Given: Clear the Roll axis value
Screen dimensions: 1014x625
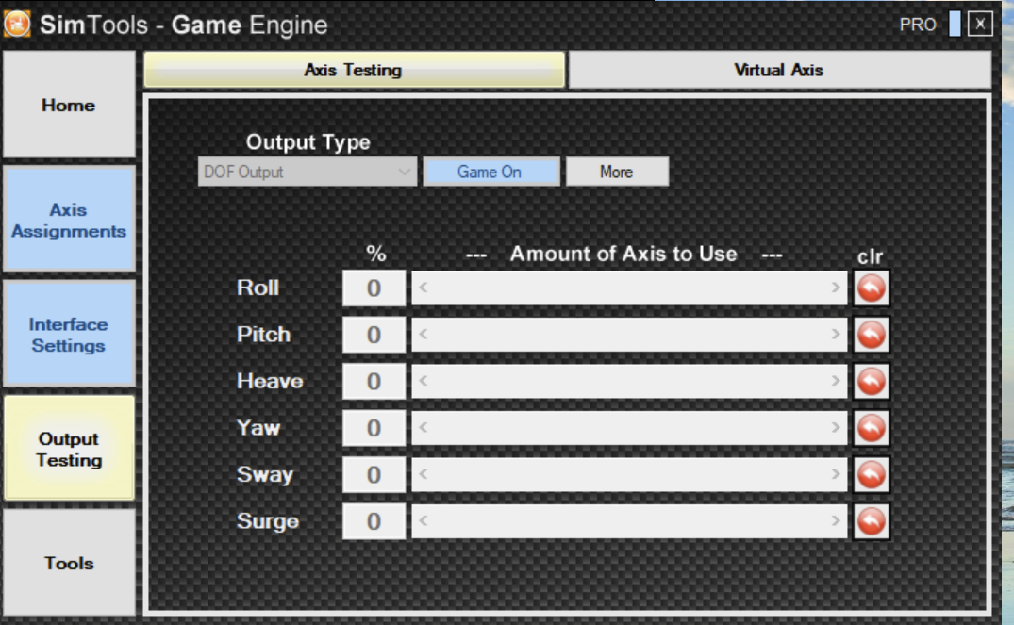Looking at the screenshot, I should pyautogui.click(x=871, y=288).
